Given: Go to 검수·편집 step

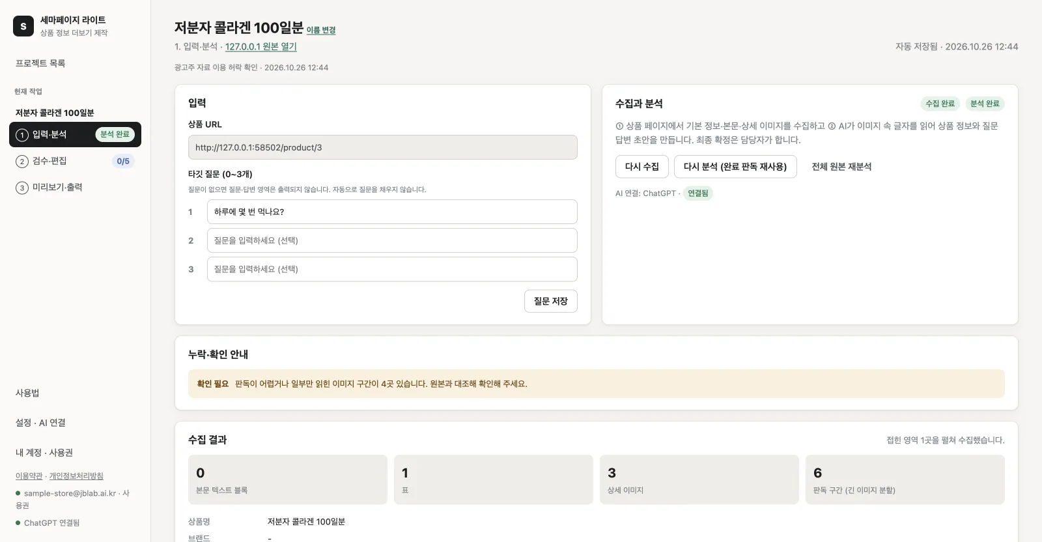Looking at the screenshot, I should pyautogui.click(x=75, y=161).
